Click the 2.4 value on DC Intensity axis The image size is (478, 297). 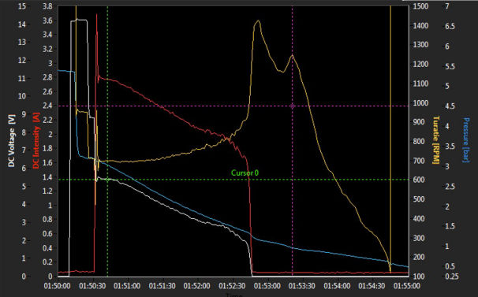tap(47, 106)
